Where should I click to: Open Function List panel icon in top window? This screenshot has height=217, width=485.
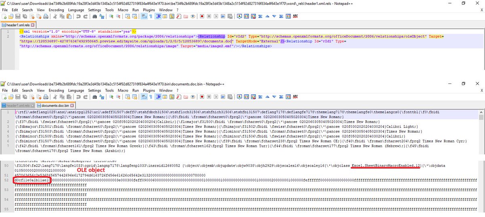179,17
